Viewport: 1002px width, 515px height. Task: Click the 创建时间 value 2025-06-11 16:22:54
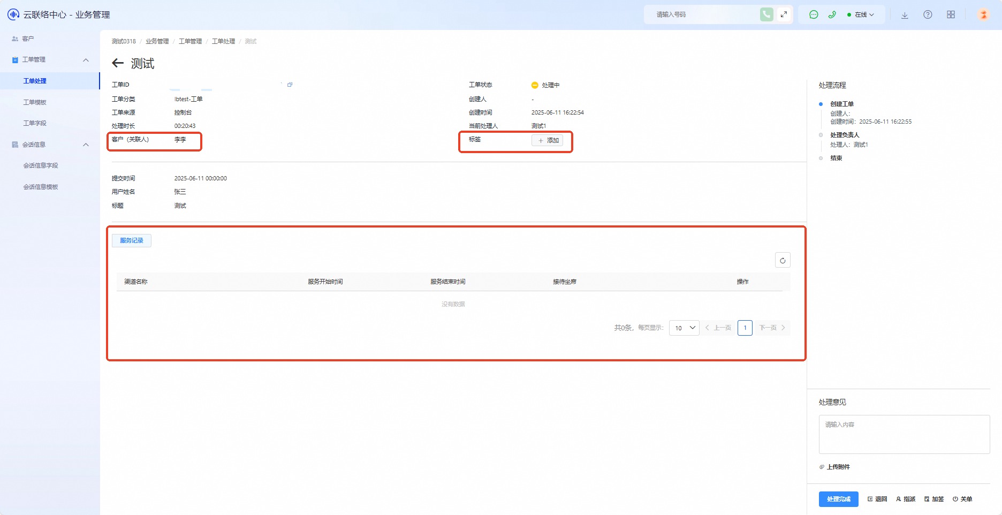click(558, 112)
